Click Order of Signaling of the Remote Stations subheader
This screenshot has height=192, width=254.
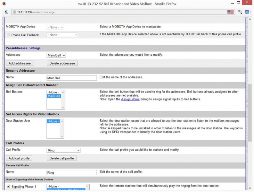coord(29,180)
